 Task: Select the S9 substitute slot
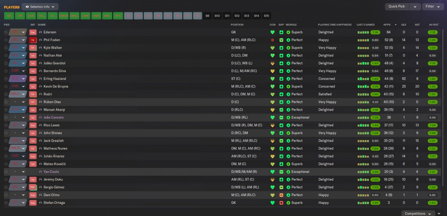tap(207, 16)
